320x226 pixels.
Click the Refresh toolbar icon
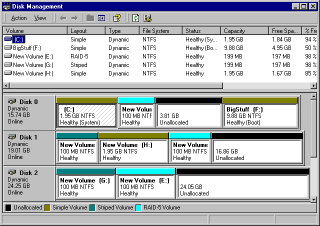click(135, 18)
